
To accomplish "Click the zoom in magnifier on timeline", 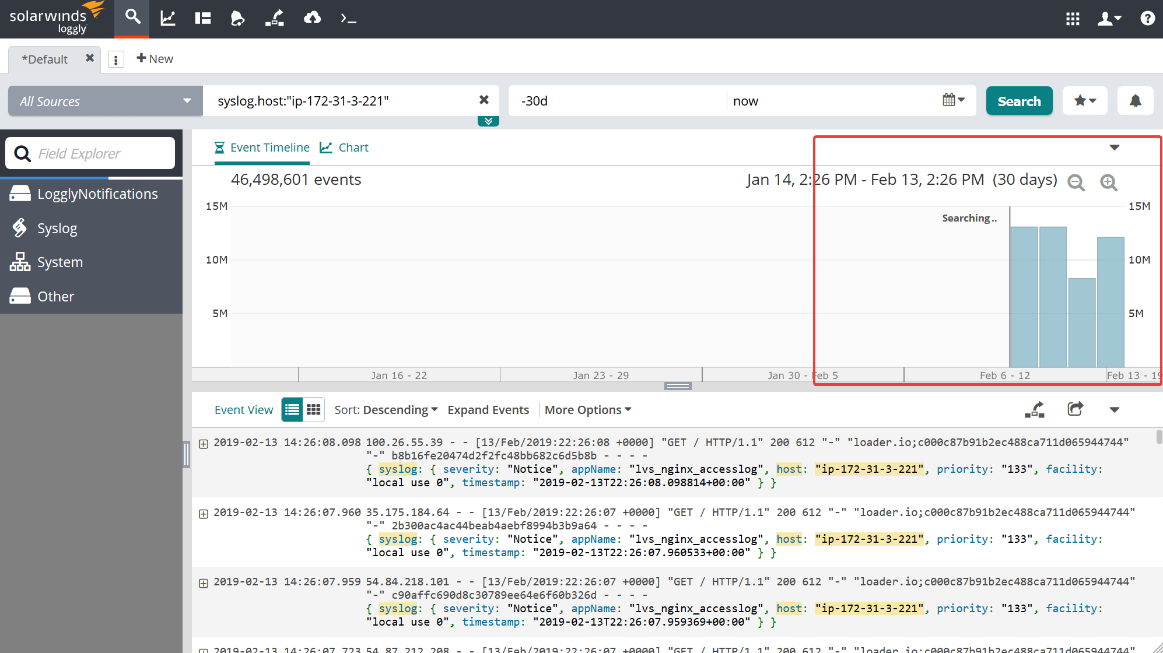I will (x=1109, y=182).
